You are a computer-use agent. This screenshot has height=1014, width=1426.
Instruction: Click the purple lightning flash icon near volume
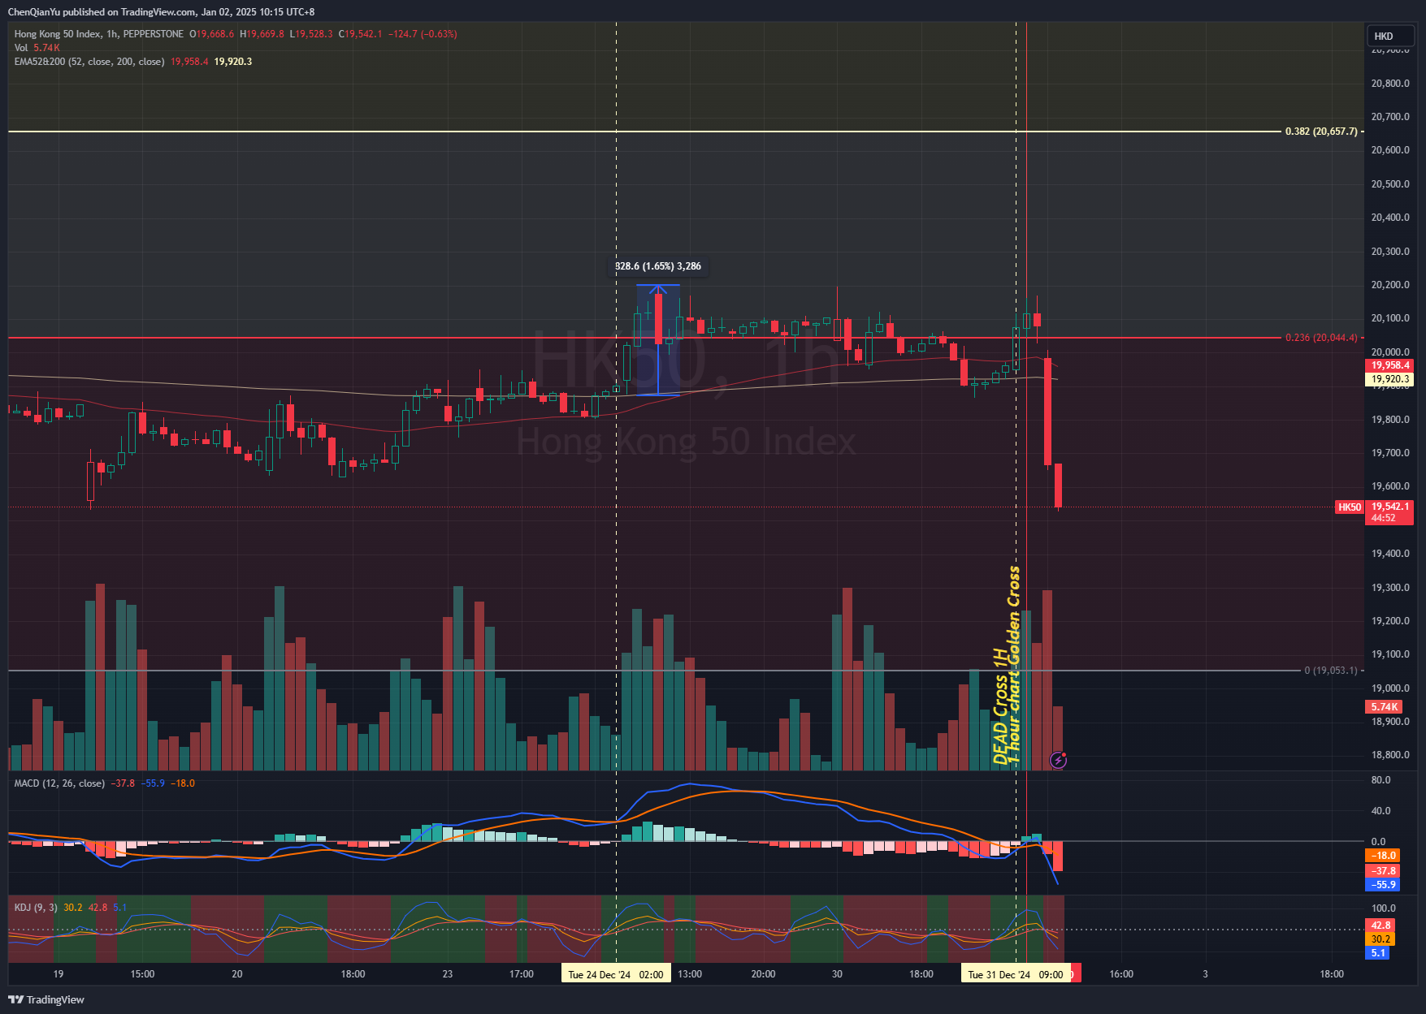click(x=1058, y=760)
